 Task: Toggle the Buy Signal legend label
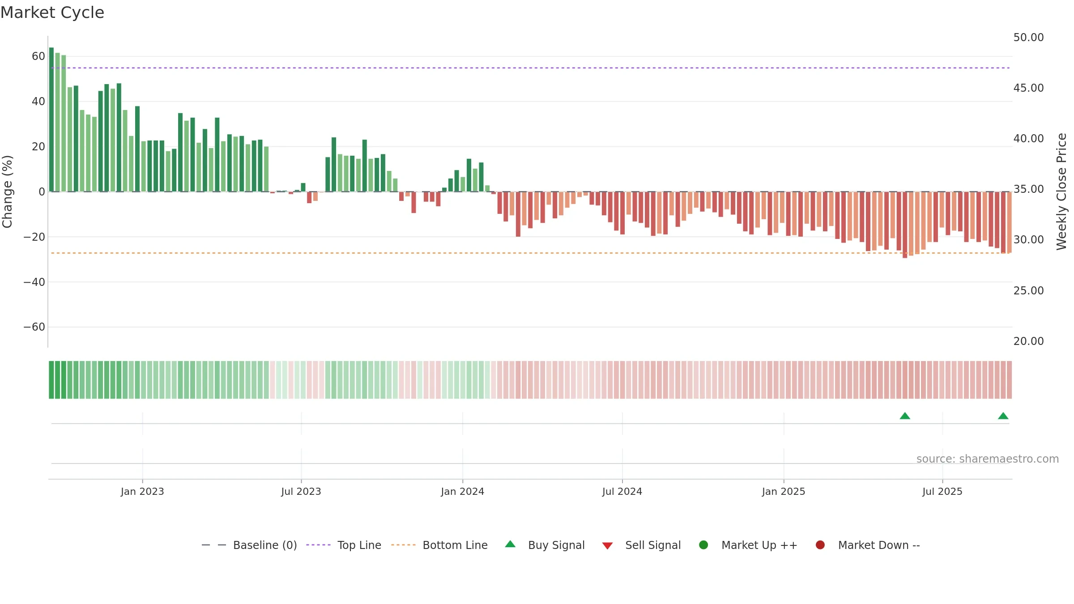[x=556, y=545]
